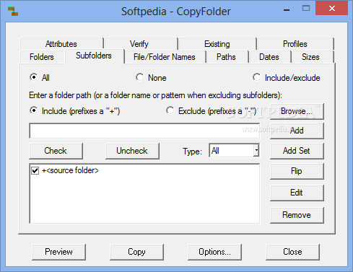The height and width of the screenshot is (272, 353).
Task: Open the Type dropdown showing All
Action: (235, 151)
